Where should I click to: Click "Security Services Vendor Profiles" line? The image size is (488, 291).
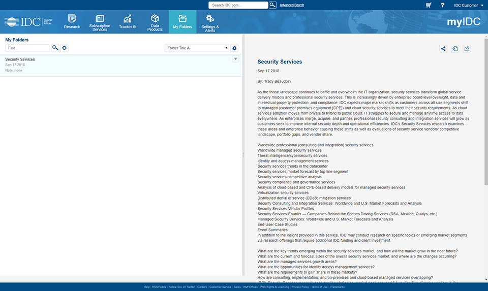pyautogui.click(x=286, y=209)
